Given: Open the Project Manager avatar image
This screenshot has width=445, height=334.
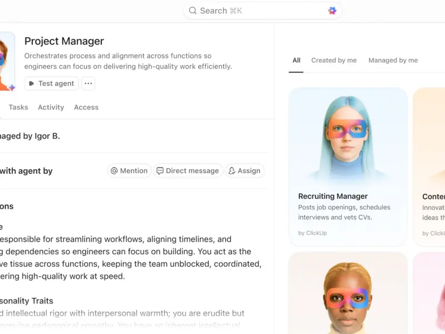Looking at the screenshot, I should (x=6, y=61).
